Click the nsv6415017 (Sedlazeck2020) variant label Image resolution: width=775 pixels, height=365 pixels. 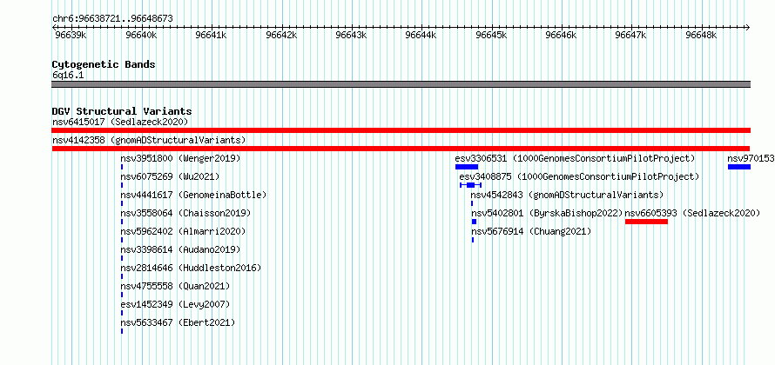120,122
